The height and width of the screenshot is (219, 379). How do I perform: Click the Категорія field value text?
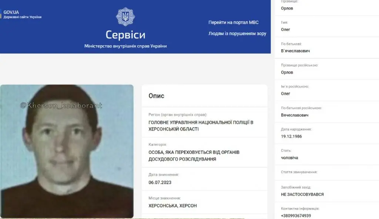coord(194,156)
